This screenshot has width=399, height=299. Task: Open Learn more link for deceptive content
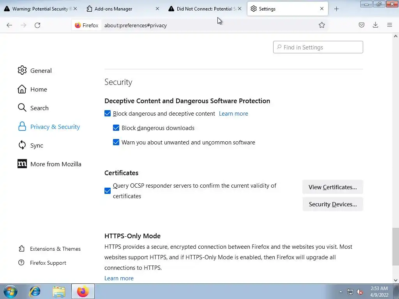[x=233, y=114]
